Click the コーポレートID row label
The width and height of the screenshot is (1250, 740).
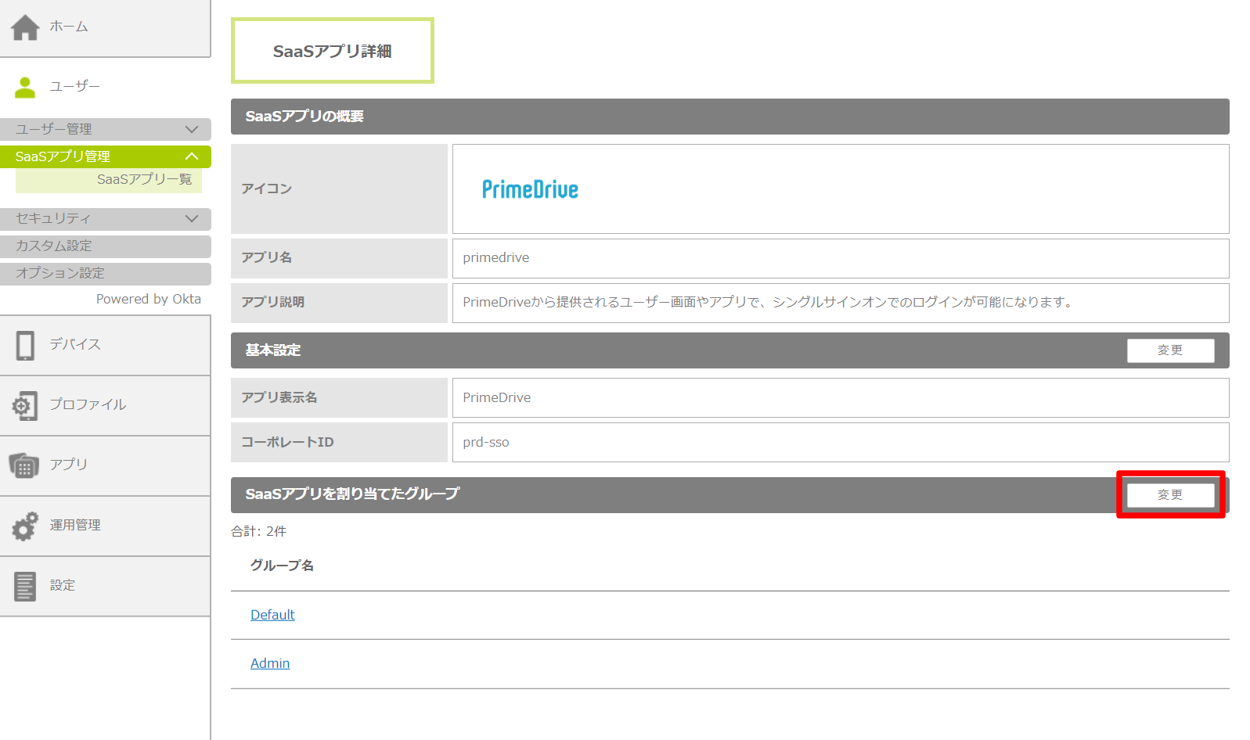tap(287, 443)
